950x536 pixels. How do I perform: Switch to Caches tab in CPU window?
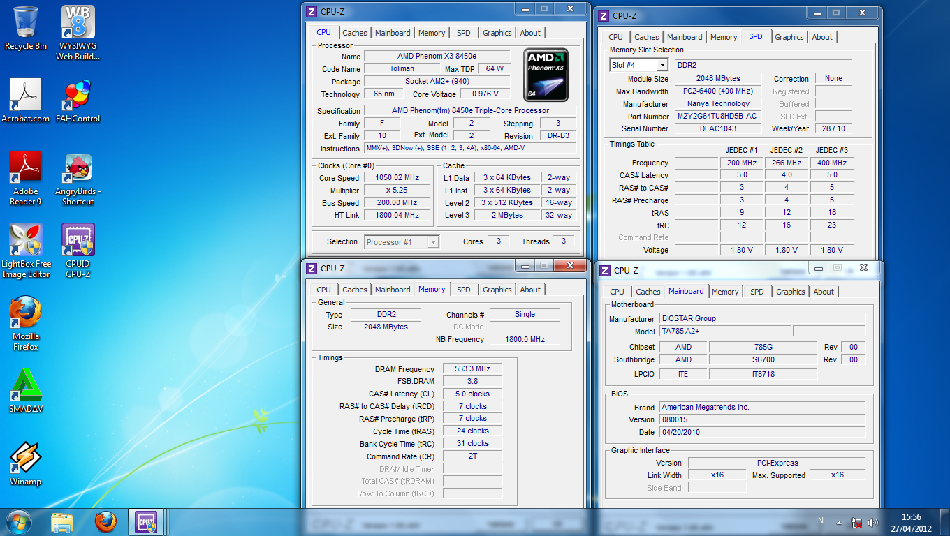click(x=354, y=33)
